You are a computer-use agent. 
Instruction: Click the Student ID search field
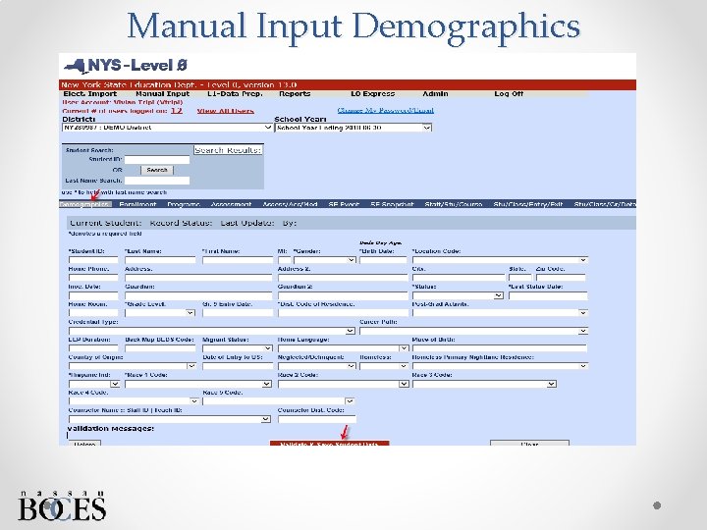tap(157, 160)
